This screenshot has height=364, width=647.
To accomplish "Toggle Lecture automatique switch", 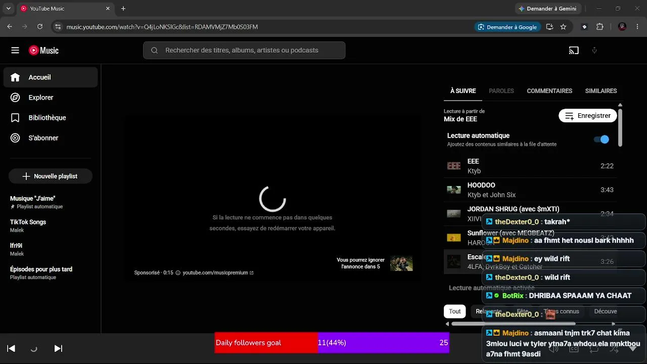I will point(601,140).
